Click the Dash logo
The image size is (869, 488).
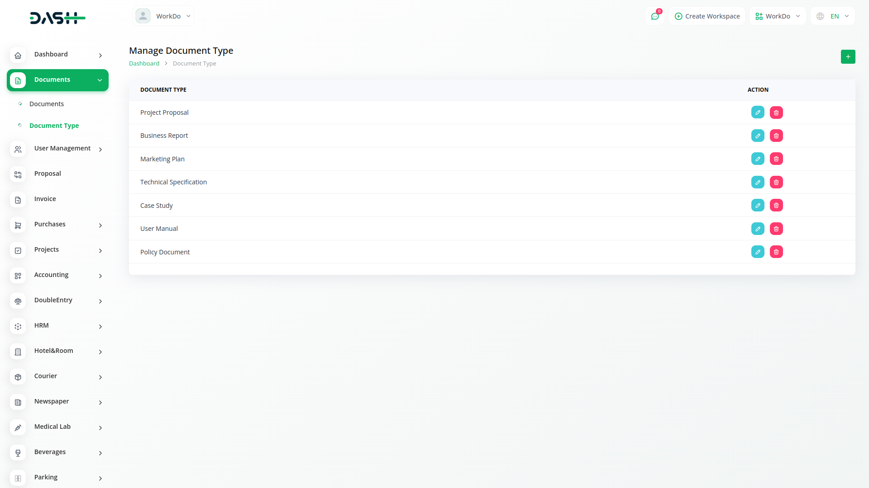click(x=57, y=18)
